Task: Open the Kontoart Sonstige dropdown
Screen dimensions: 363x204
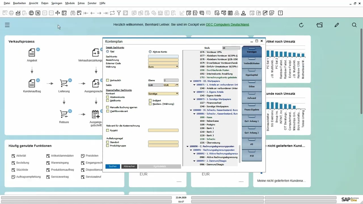Action: pos(177,93)
